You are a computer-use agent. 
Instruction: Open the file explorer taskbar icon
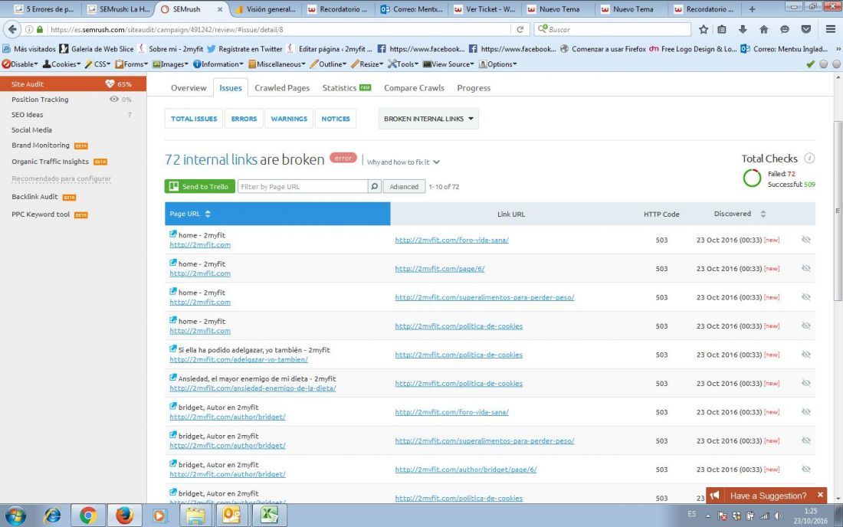click(x=195, y=516)
